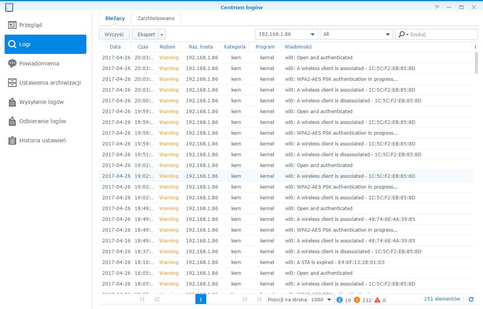The image size is (483, 309).
Task: Expand the 1000 items per page dropdown
Action: 329,299
